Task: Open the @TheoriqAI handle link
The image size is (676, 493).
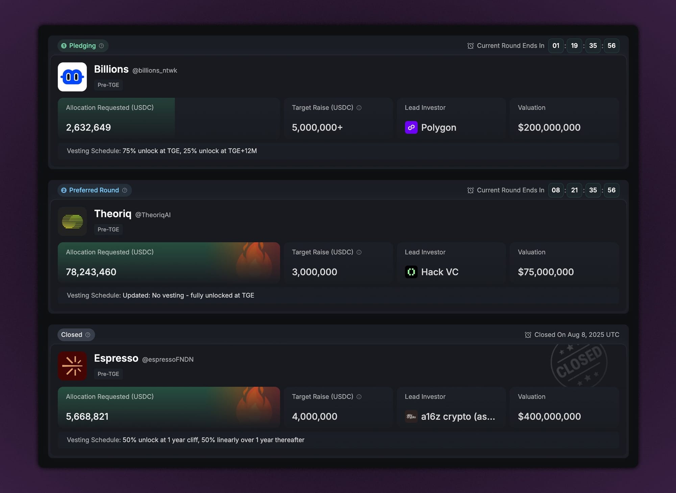Action: (153, 215)
